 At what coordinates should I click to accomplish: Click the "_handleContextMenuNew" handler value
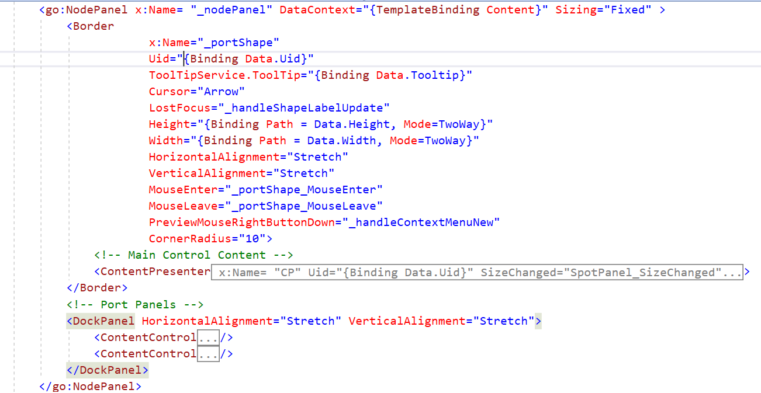(x=424, y=222)
